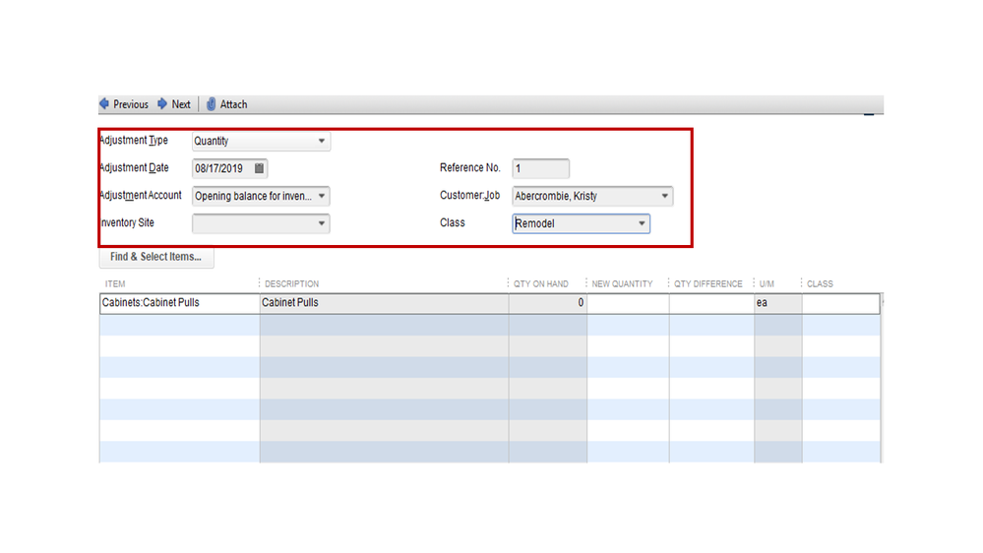Click the CLASS column header
This screenshot has height=553, width=983.
click(x=820, y=284)
